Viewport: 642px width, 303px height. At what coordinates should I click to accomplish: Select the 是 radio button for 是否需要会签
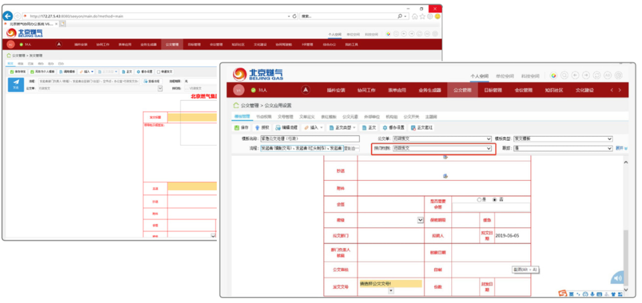tap(479, 200)
